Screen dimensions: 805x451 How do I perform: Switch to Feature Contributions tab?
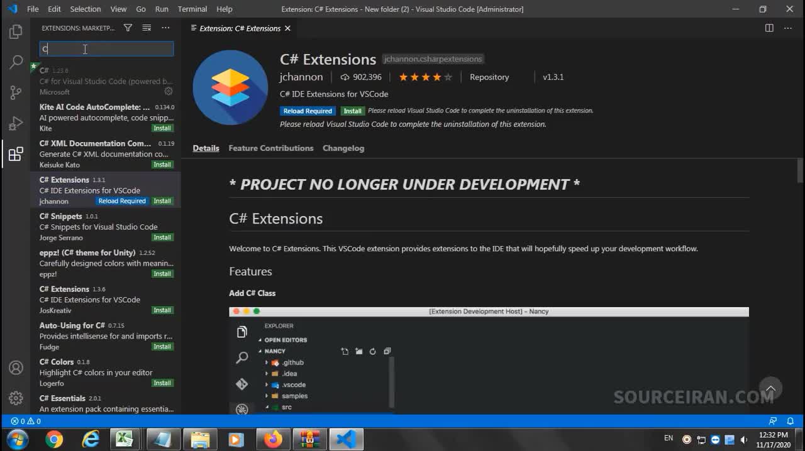click(270, 148)
